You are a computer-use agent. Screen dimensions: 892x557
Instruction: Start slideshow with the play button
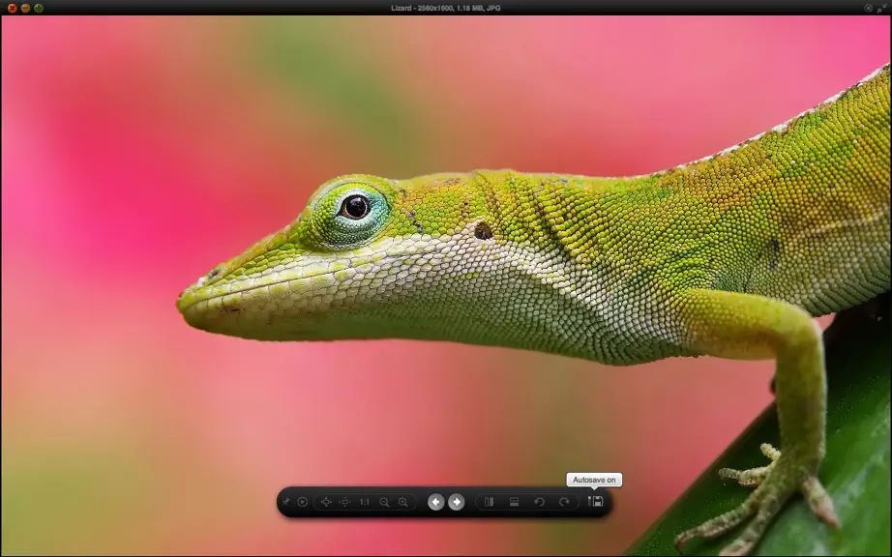303,502
